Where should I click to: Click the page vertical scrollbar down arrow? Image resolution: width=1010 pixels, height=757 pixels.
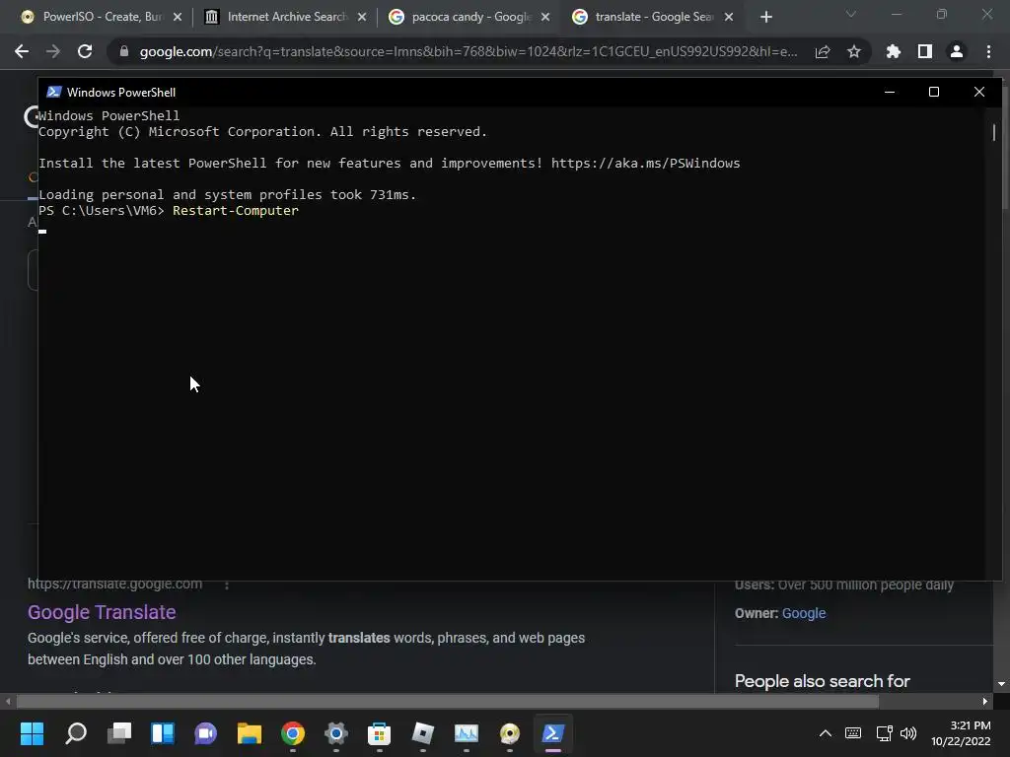click(x=1001, y=684)
